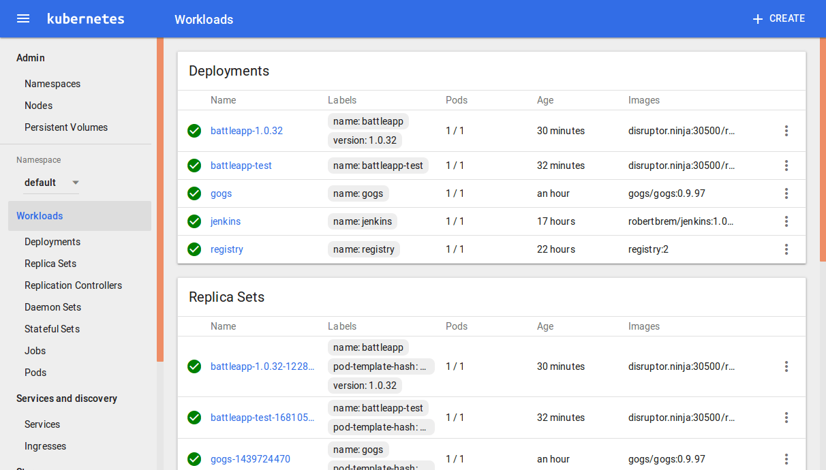
Task: Open the namespace selector showing default
Action: click(x=52, y=182)
